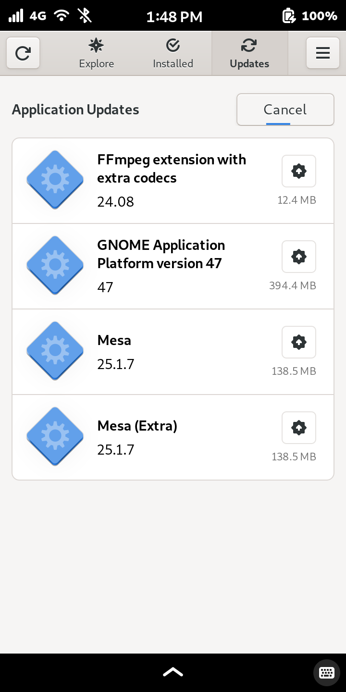Image resolution: width=346 pixels, height=692 pixels.
Task: Open the on-screen keyboard icon
Action: pyautogui.click(x=327, y=672)
